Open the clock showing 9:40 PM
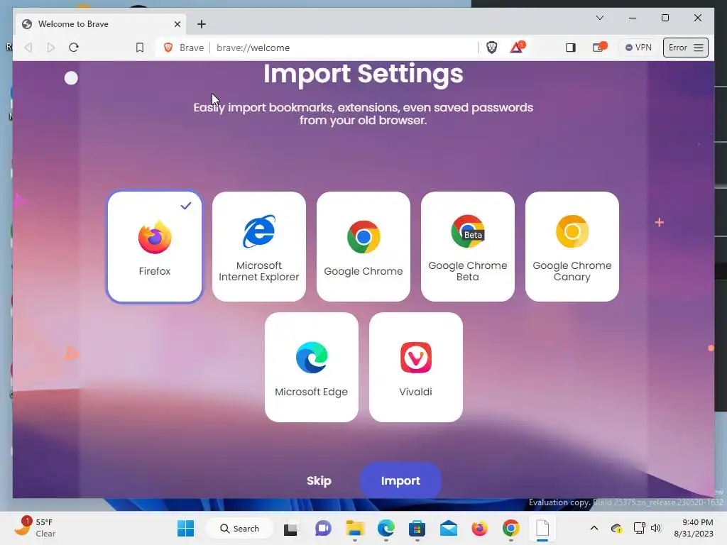 694,528
